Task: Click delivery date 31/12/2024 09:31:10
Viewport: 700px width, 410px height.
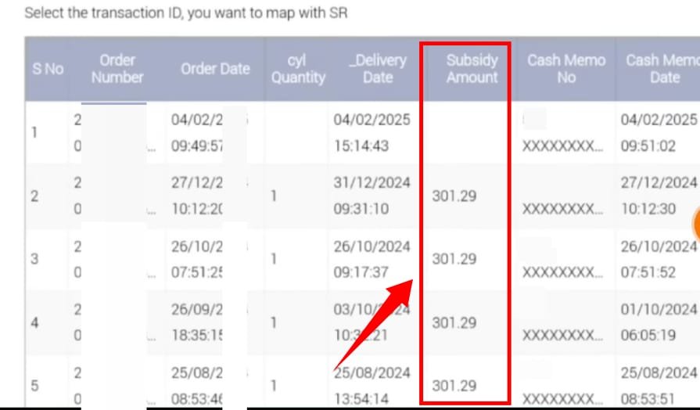Action: coord(372,196)
